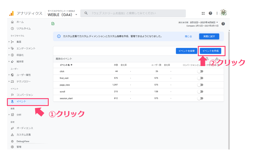Image resolution: width=258 pixels, height=154 pixels.
Task: Expand the 収益化 section arrow
Action: (x=9, y=55)
